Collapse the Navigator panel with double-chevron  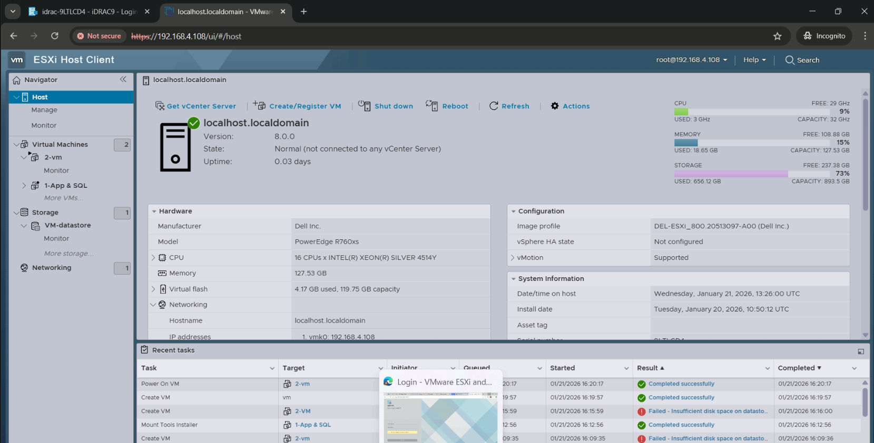(123, 79)
